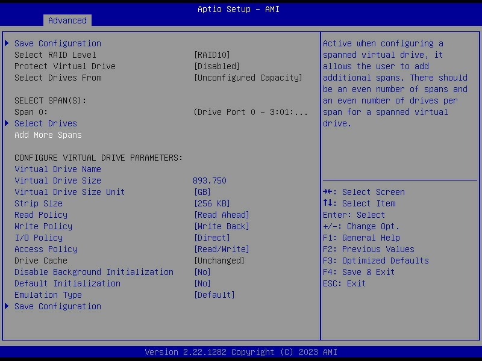
Task: Open Select Drives From Unconfigured Capacity option
Action: [248, 78]
